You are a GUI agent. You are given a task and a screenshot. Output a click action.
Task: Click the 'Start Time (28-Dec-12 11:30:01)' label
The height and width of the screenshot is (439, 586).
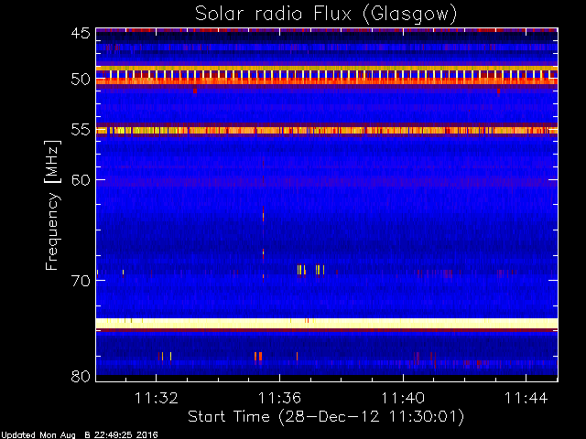tap(326, 417)
